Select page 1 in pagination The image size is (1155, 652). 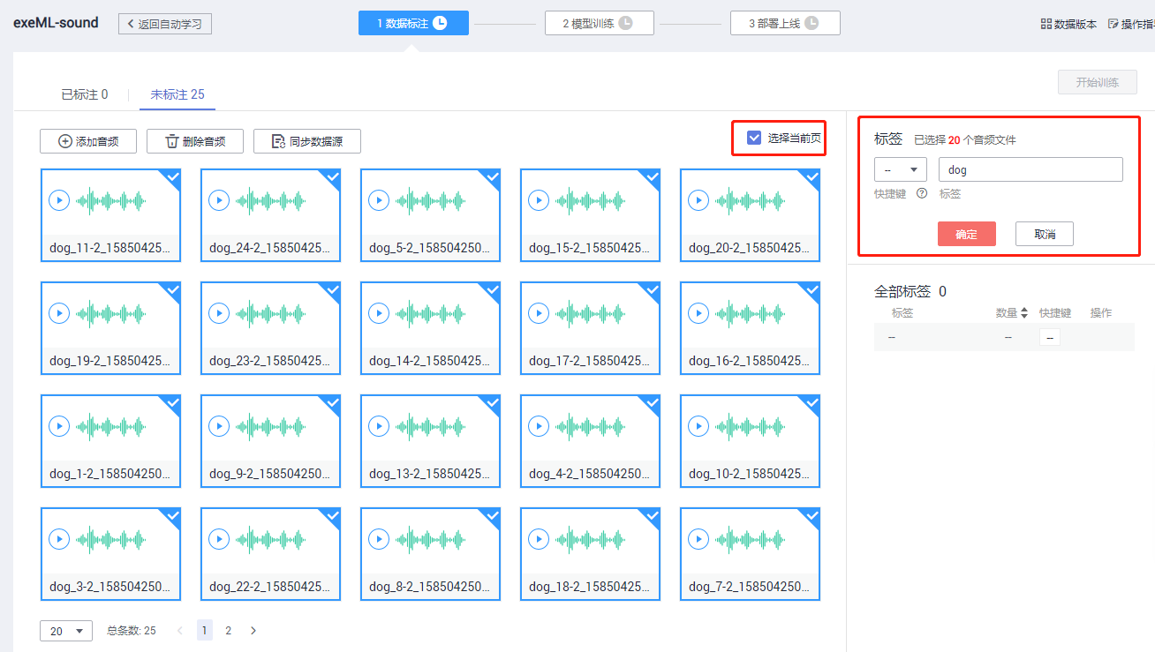coord(205,631)
